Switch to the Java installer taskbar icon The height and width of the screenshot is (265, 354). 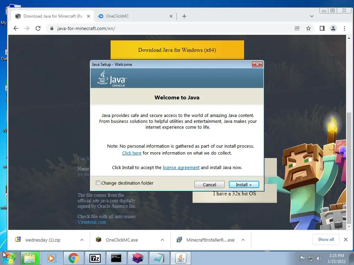click(180, 258)
